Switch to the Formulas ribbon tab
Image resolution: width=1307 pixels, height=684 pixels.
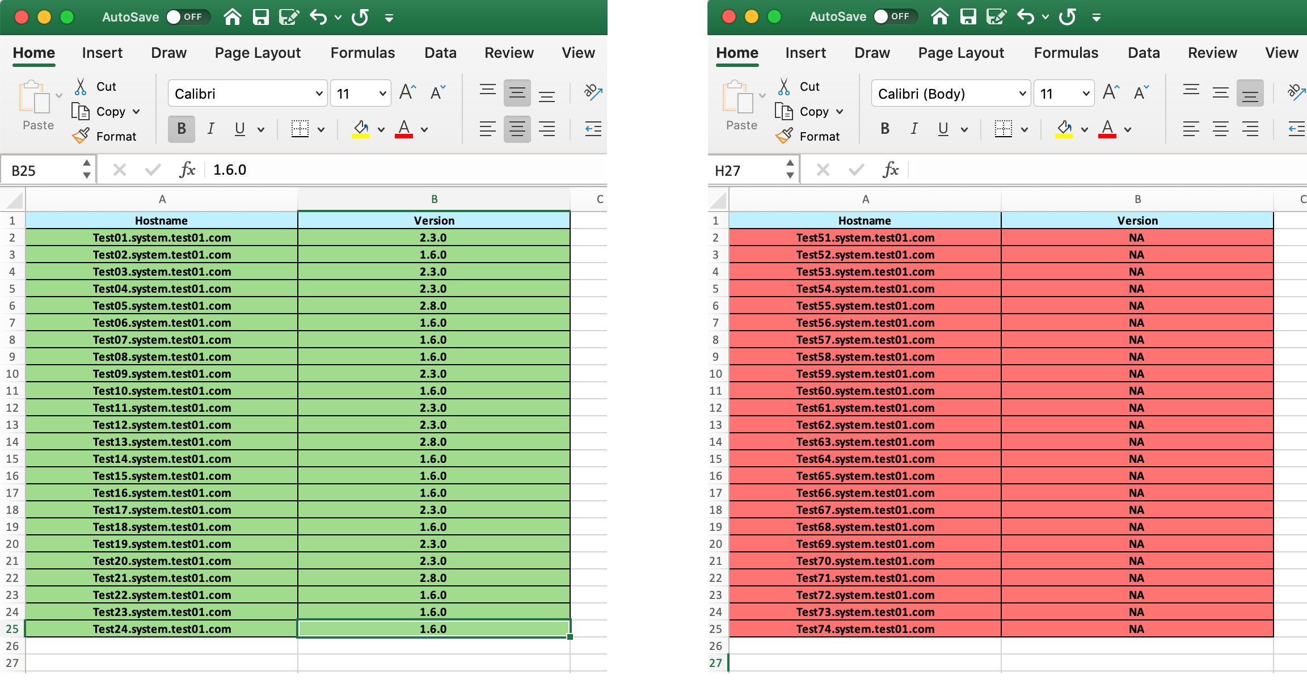pos(362,53)
